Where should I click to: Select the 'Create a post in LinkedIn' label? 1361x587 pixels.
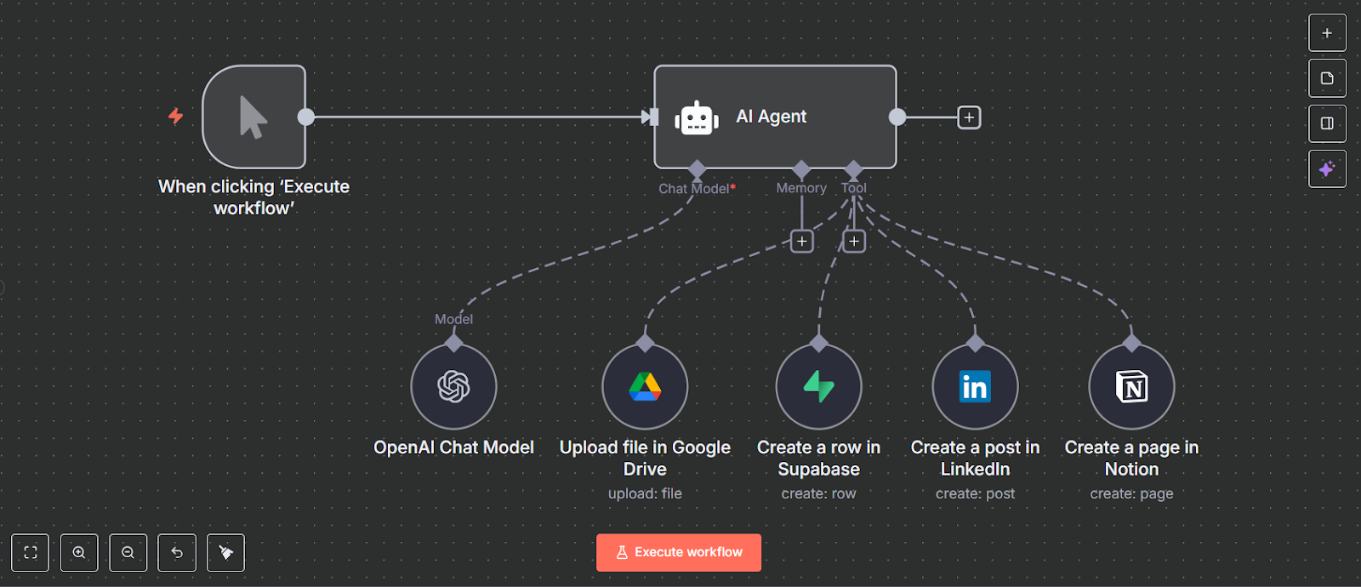(x=975, y=459)
